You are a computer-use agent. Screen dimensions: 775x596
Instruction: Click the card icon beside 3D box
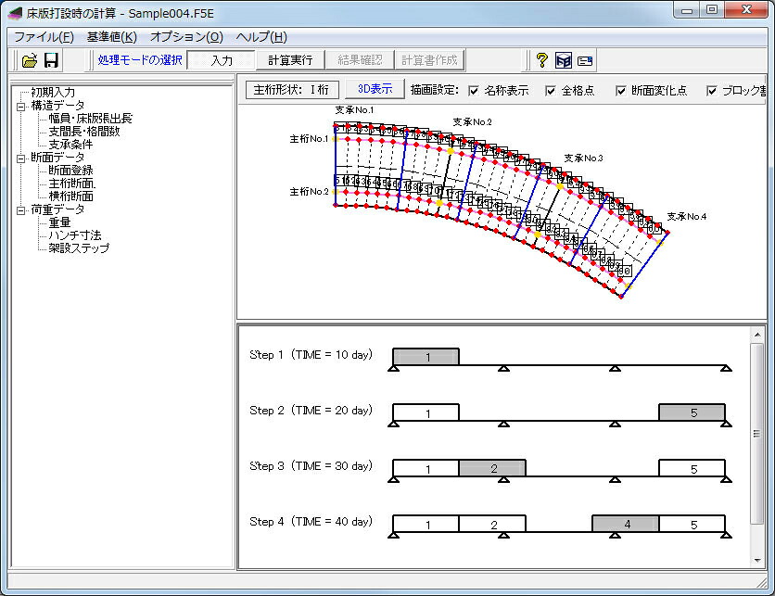pos(585,61)
